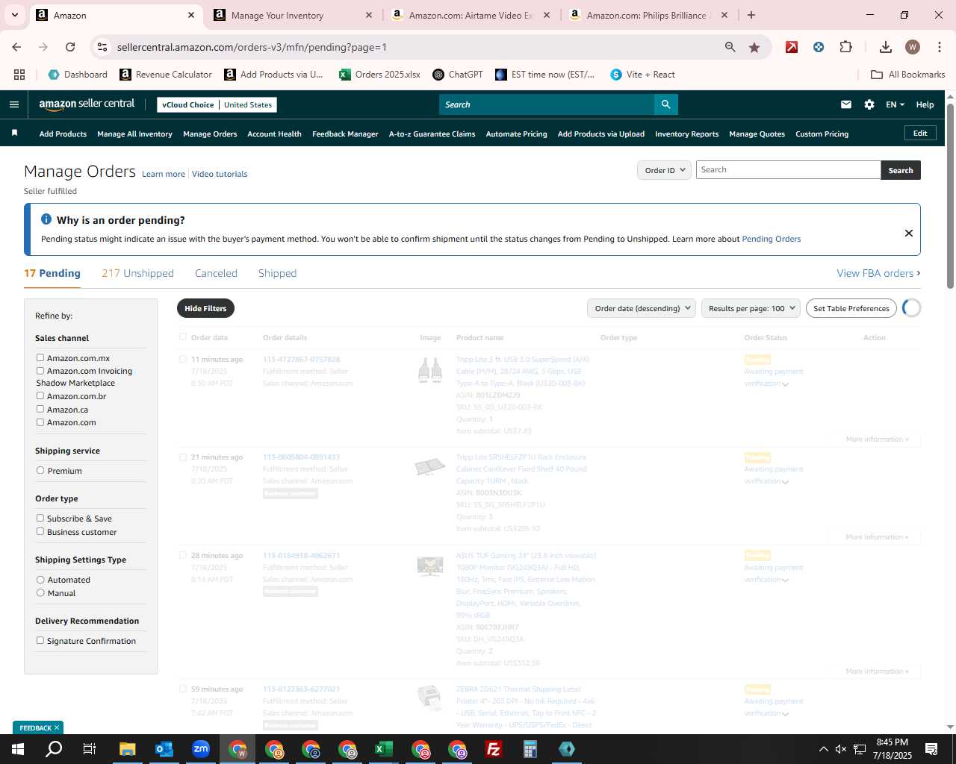This screenshot has height=764, width=956.
Task: Open Automate Pricing menu item
Action: coord(516,134)
